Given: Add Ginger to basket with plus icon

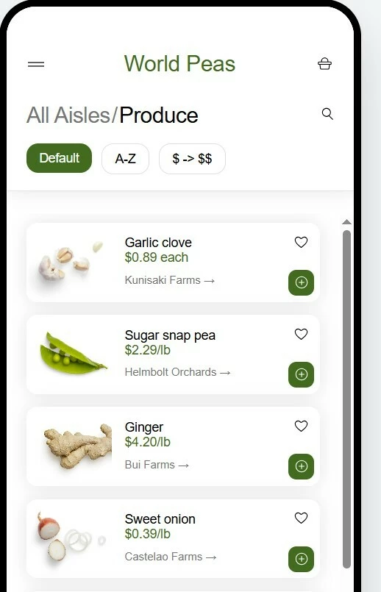Looking at the screenshot, I should click(x=301, y=466).
